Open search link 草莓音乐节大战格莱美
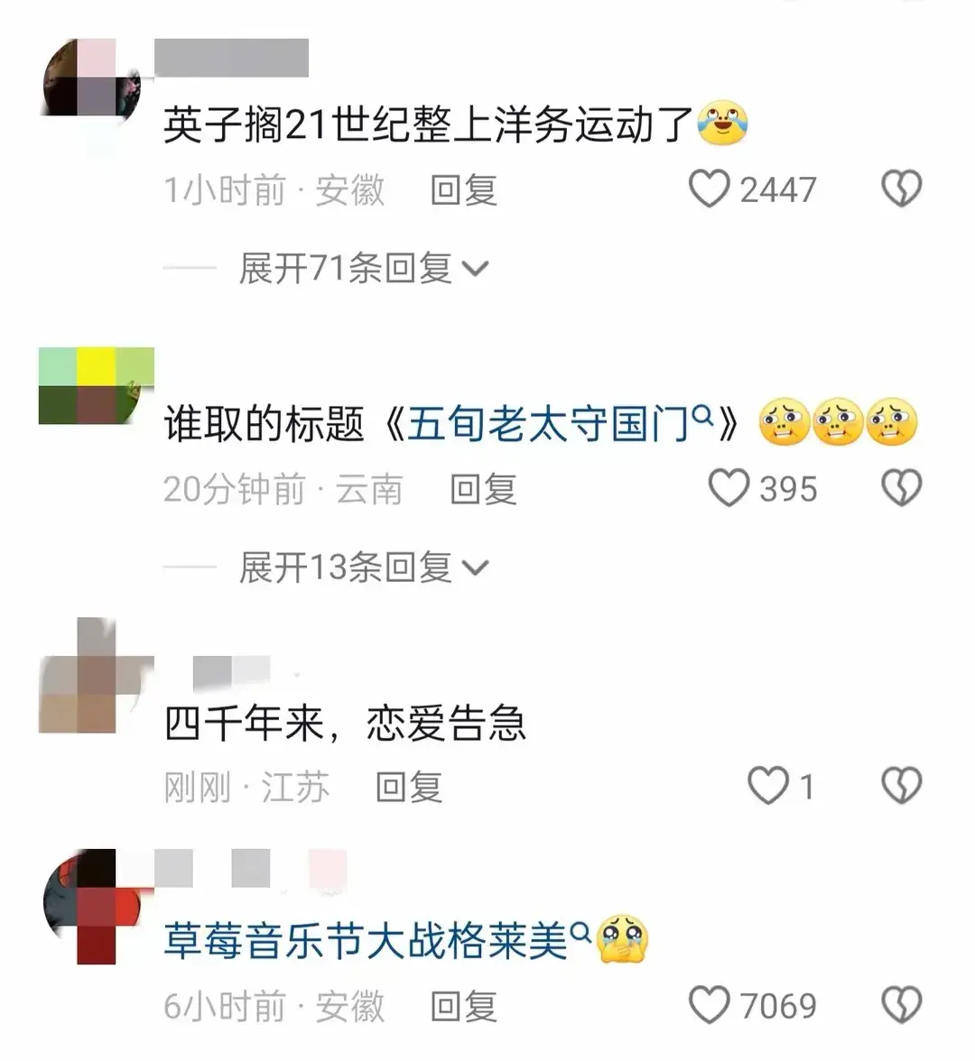 (x=377, y=940)
